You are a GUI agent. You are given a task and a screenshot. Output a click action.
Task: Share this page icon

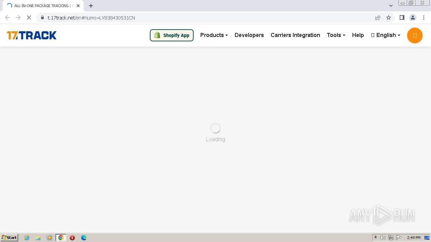pyautogui.click(x=378, y=17)
